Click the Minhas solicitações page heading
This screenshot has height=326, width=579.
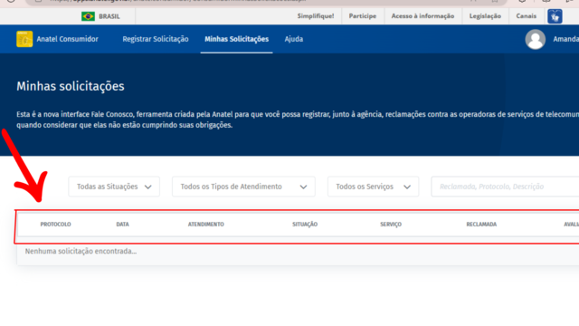pyautogui.click(x=71, y=86)
